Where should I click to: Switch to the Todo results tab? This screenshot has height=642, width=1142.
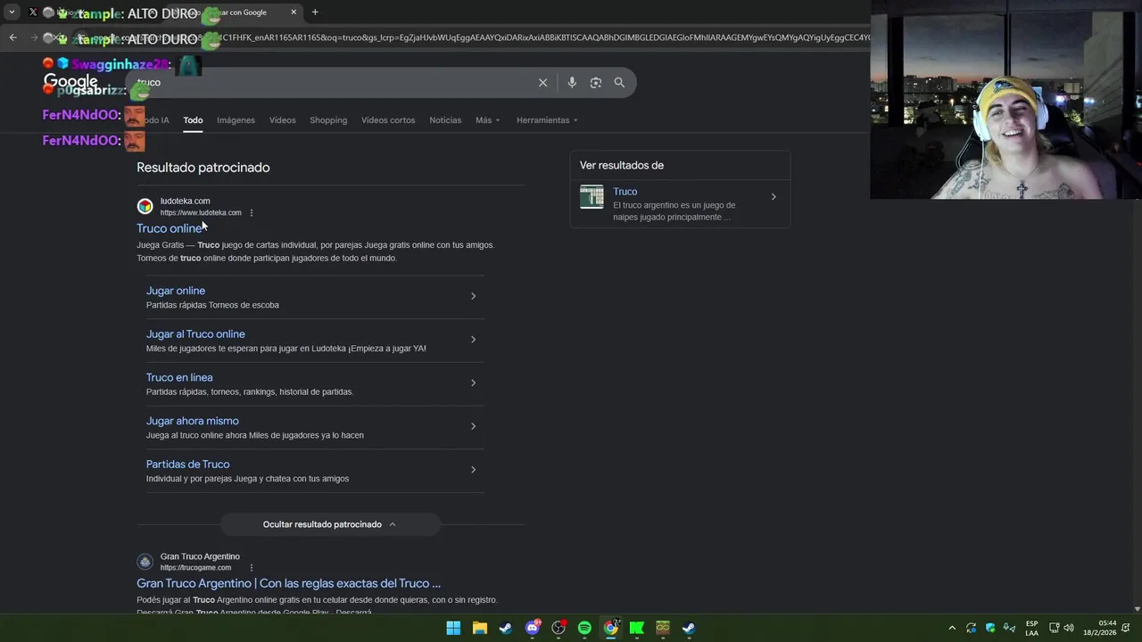coord(193,120)
